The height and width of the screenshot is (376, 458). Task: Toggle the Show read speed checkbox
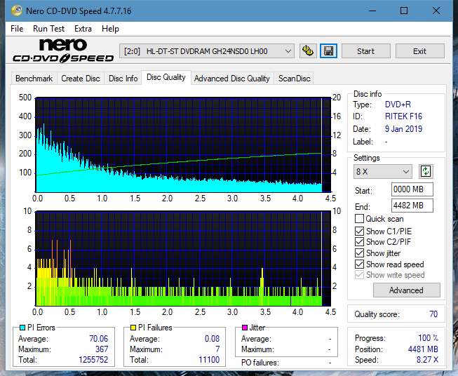click(x=359, y=264)
